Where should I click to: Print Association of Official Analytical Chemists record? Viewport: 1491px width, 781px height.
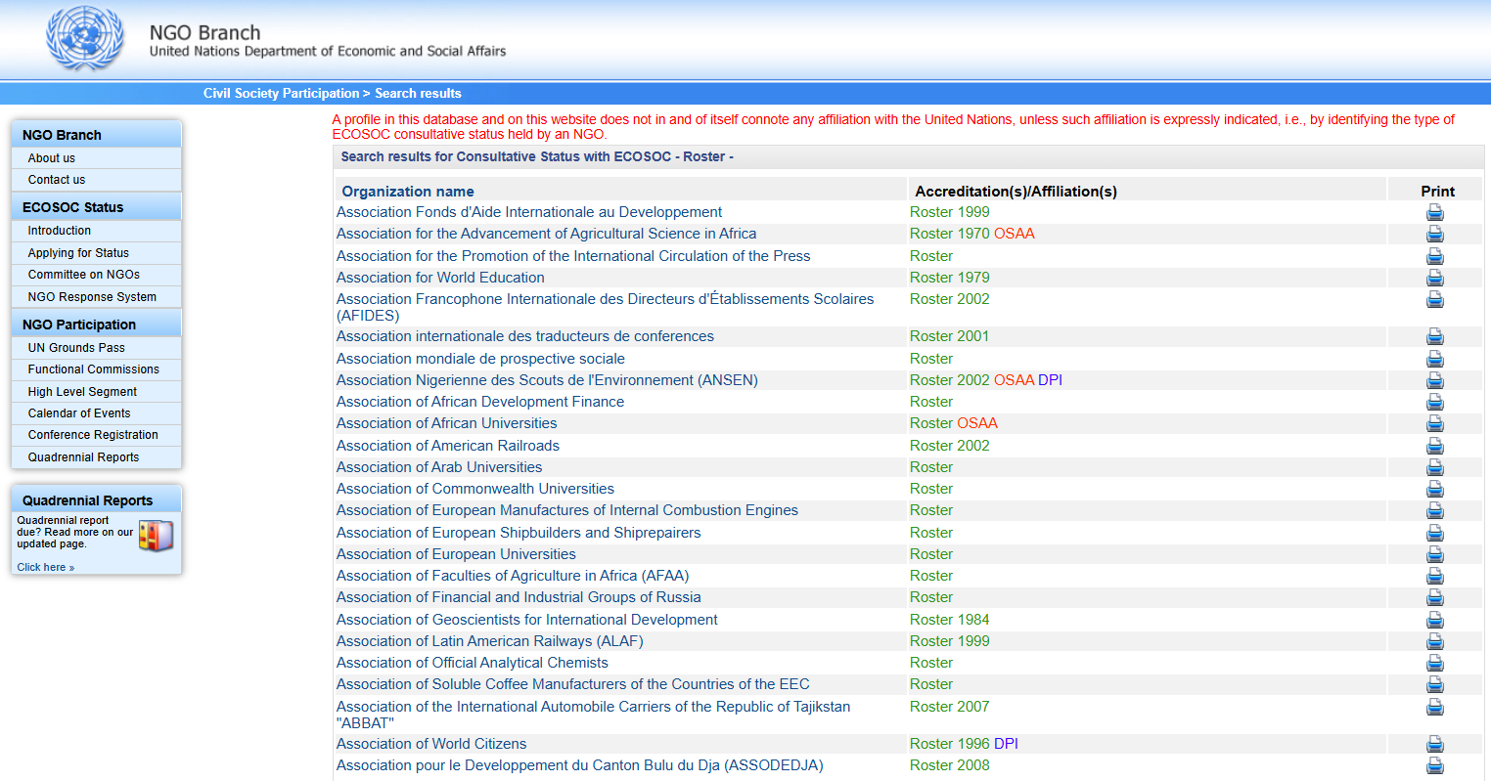(1434, 663)
